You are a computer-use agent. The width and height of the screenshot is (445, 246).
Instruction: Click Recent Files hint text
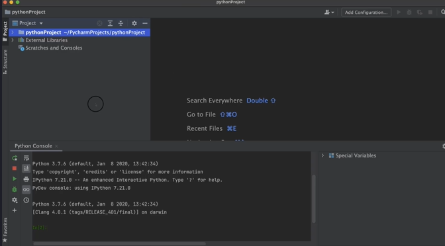(x=205, y=128)
